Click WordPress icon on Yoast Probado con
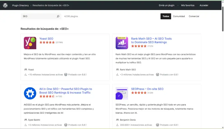Screen dimensions: 224x129 click(x=66, y=75)
